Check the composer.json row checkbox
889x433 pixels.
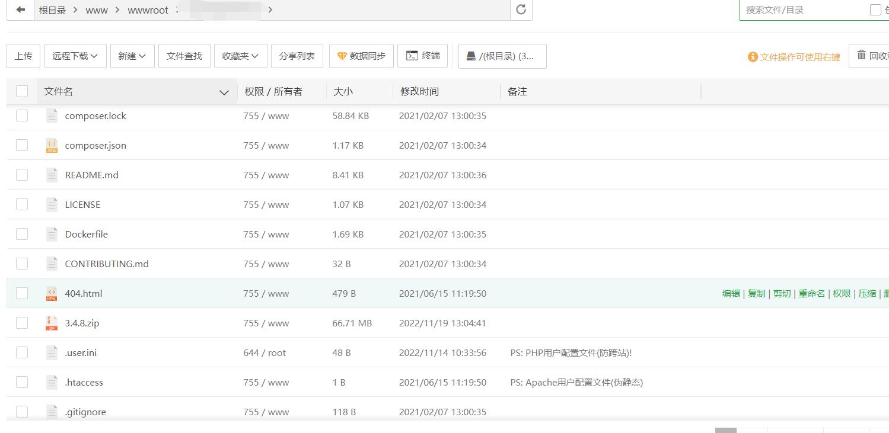[22, 145]
